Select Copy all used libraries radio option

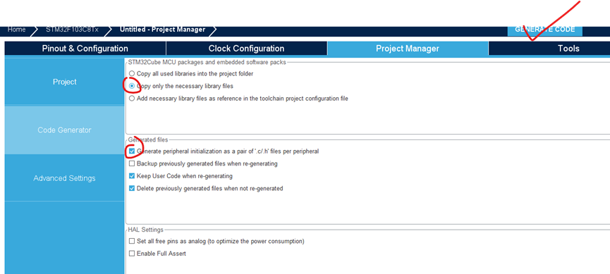[132, 73]
